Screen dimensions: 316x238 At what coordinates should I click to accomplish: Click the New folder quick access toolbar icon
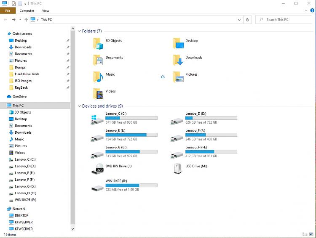(x=20, y=3)
